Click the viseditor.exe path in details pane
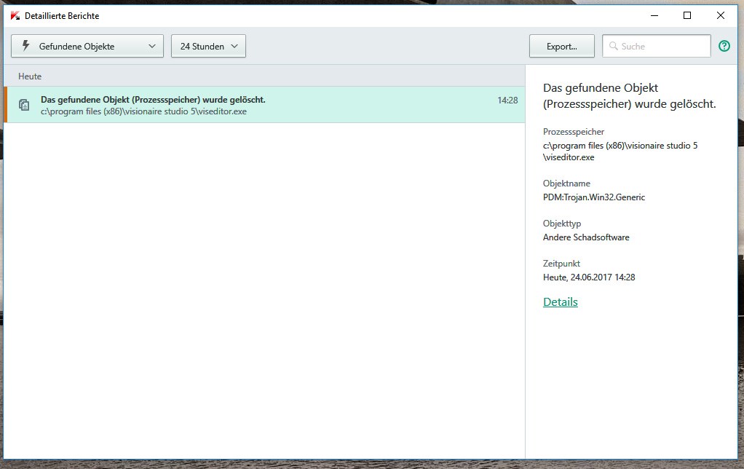The height and width of the screenshot is (469, 744). (620, 151)
